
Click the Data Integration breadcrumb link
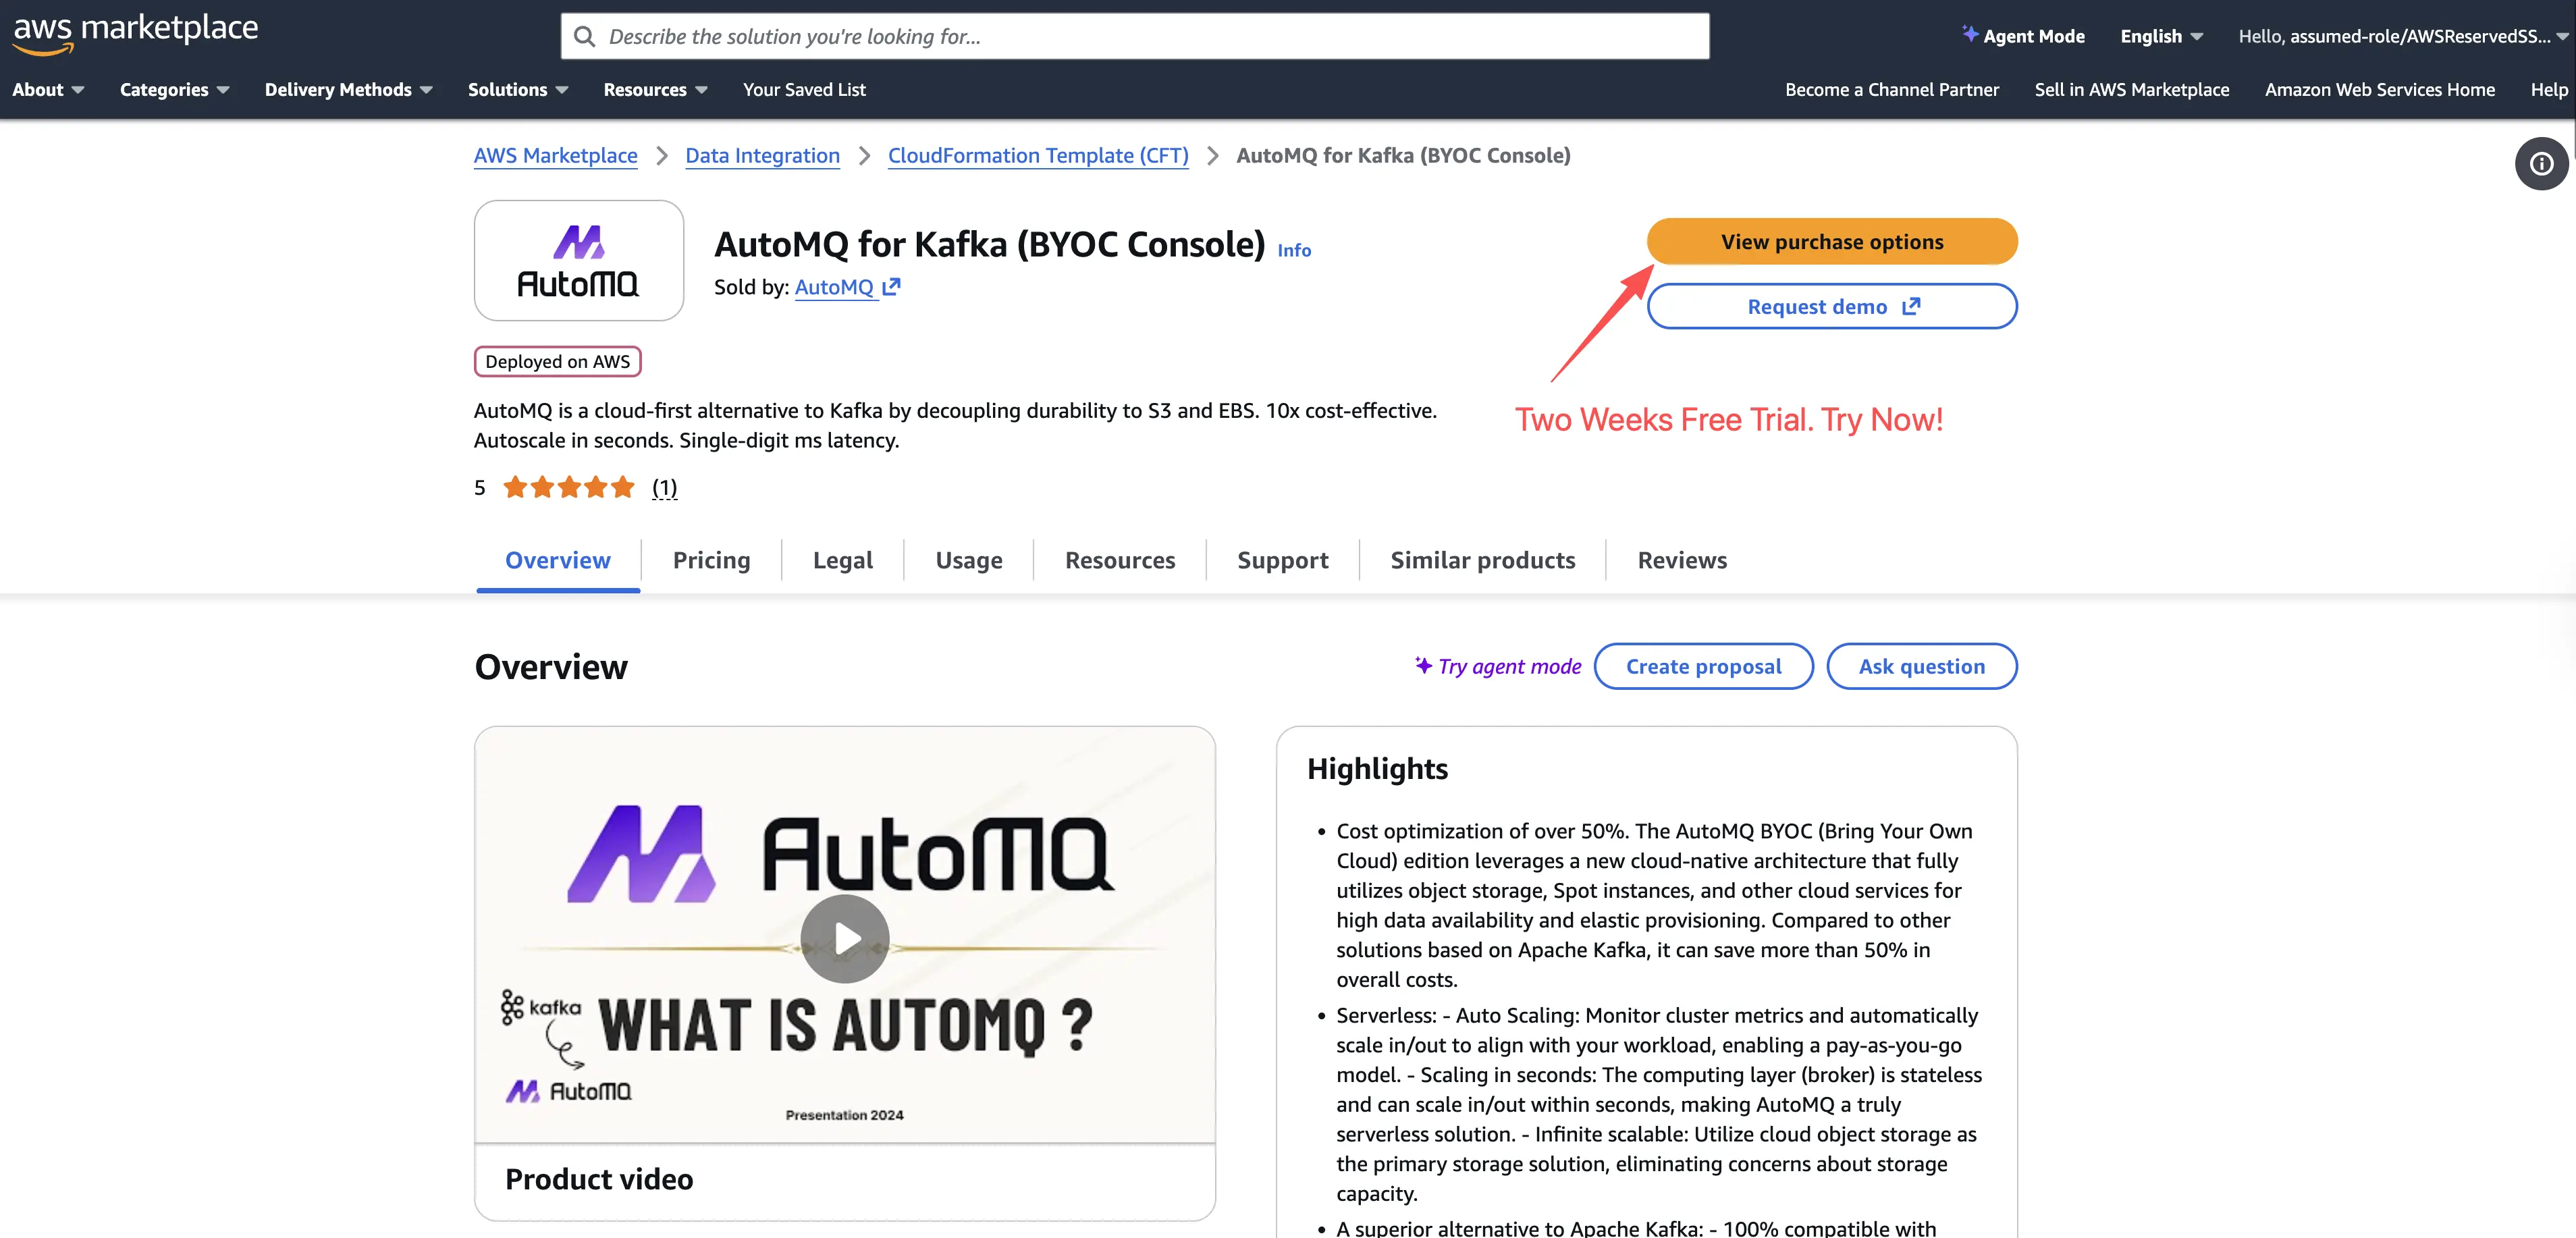[x=762, y=156]
